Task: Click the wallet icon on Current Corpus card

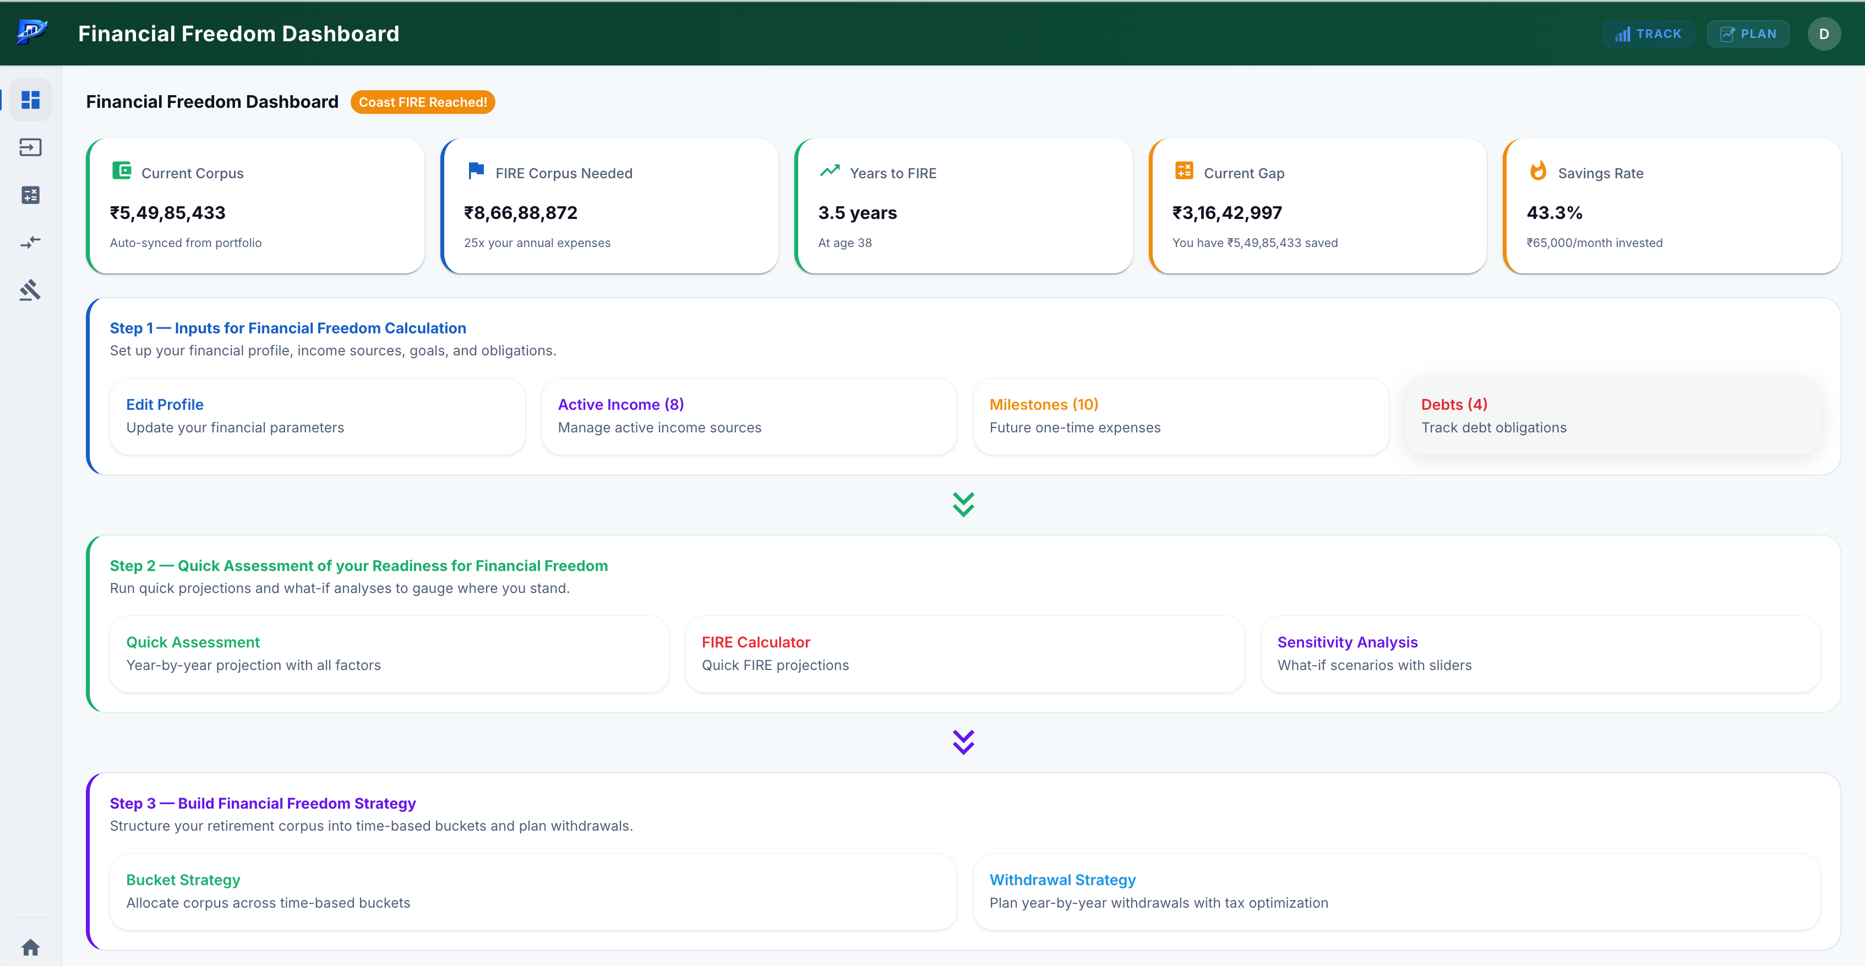Action: [122, 171]
